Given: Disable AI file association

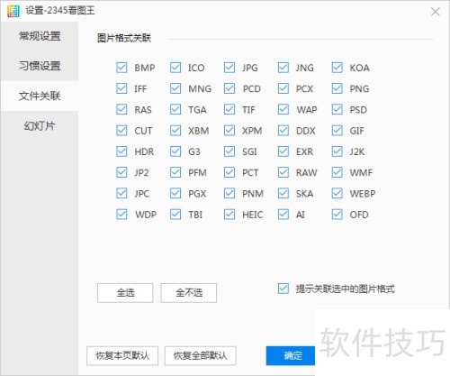Looking at the screenshot, I should [x=283, y=215].
